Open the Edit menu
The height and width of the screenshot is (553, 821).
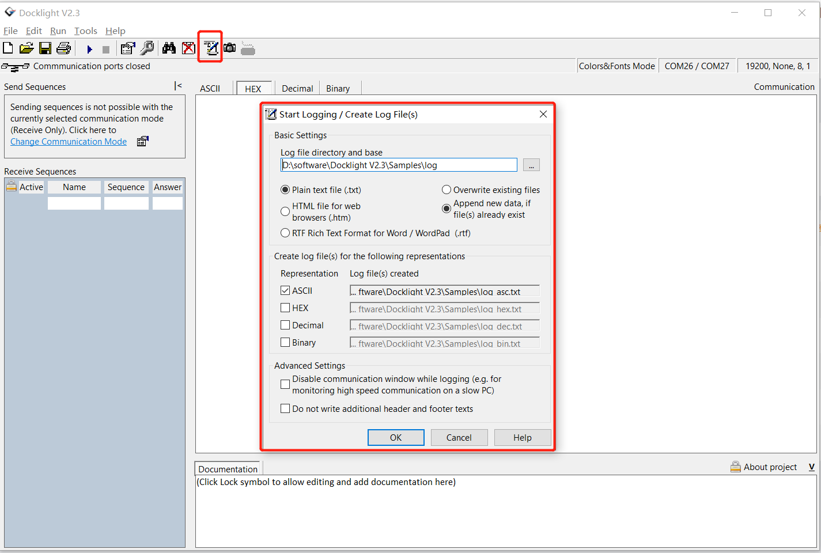click(33, 31)
